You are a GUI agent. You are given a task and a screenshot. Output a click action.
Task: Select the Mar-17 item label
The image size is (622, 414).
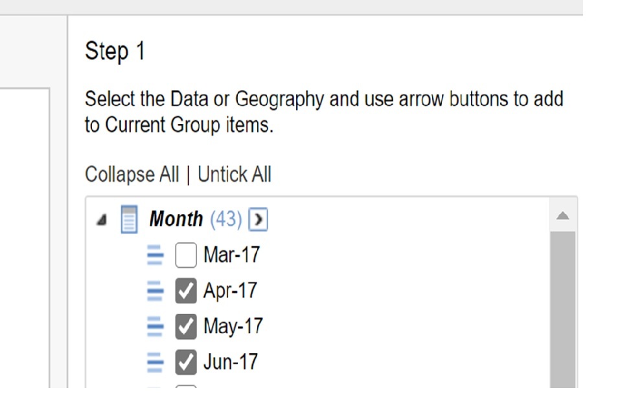231,255
